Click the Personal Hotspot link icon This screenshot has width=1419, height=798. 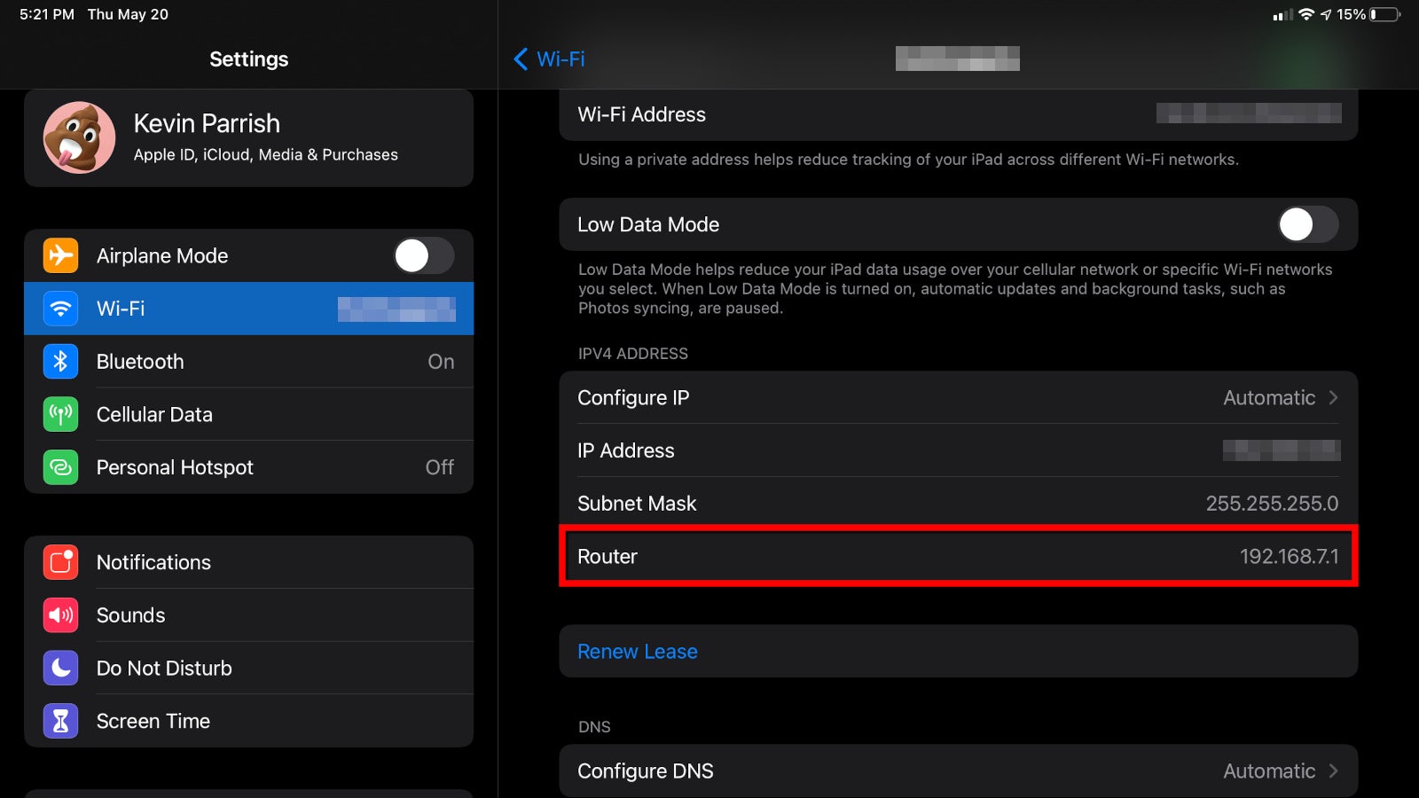pos(59,467)
